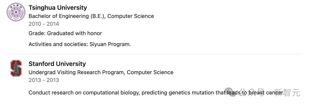Image resolution: width=310 pixels, height=105 pixels.
Task: Click the 2013 - 2013 date range
Action: pos(44,80)
